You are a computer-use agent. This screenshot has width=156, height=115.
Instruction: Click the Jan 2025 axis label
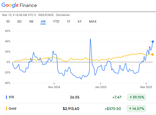(101, 87)
